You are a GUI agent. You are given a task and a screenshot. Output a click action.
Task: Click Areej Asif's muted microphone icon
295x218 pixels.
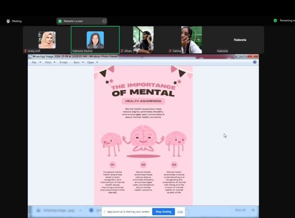coord(25,51)
